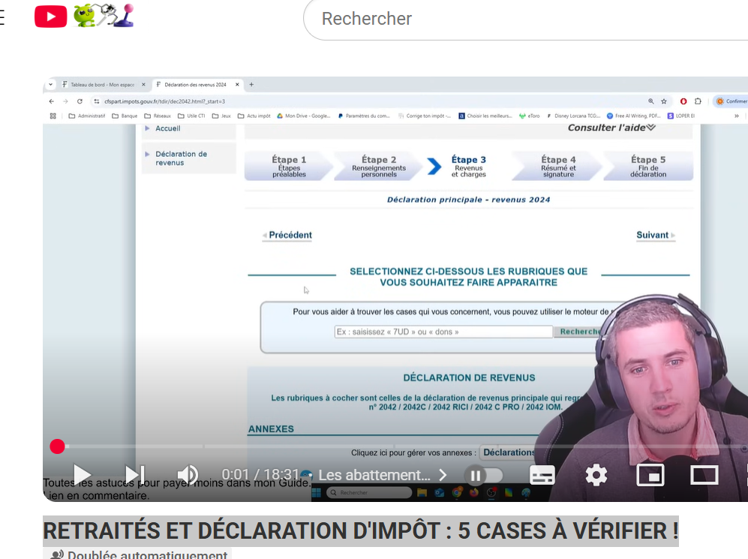Mute the video using the speaker icon
This screenshot has width=748, height=559.
(187, 475)
